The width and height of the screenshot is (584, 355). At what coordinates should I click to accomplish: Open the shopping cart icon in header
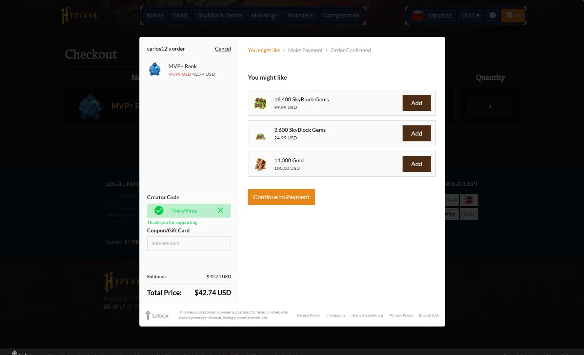coord(513,15)
